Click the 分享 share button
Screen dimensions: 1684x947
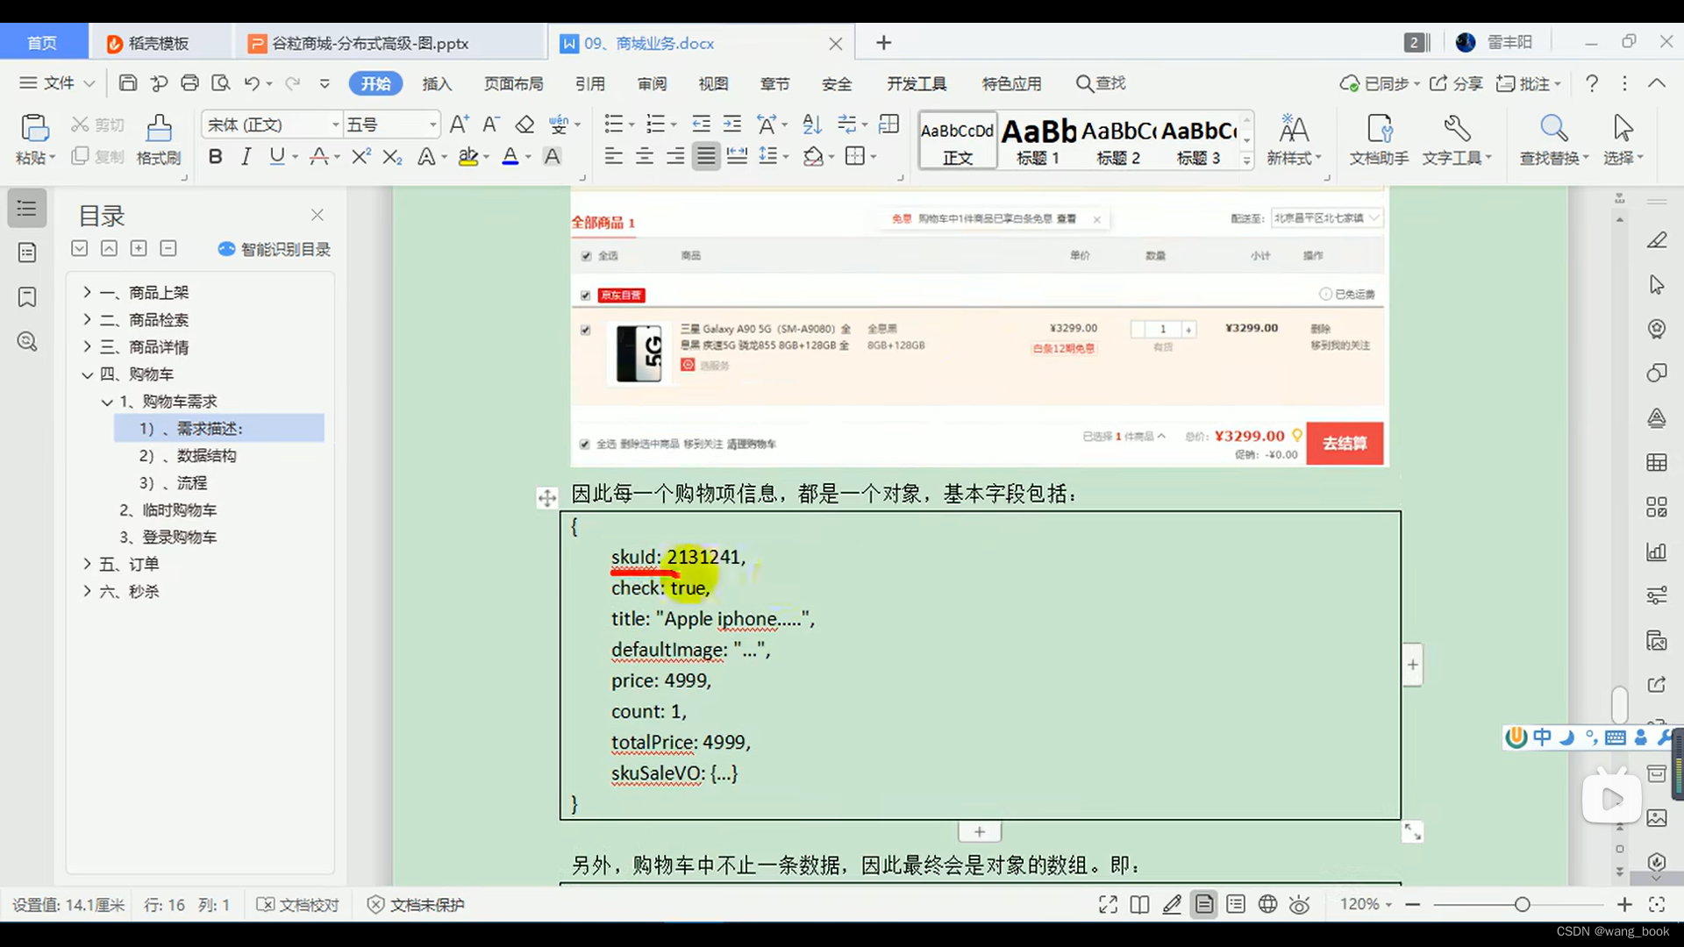coord(1456,83)
